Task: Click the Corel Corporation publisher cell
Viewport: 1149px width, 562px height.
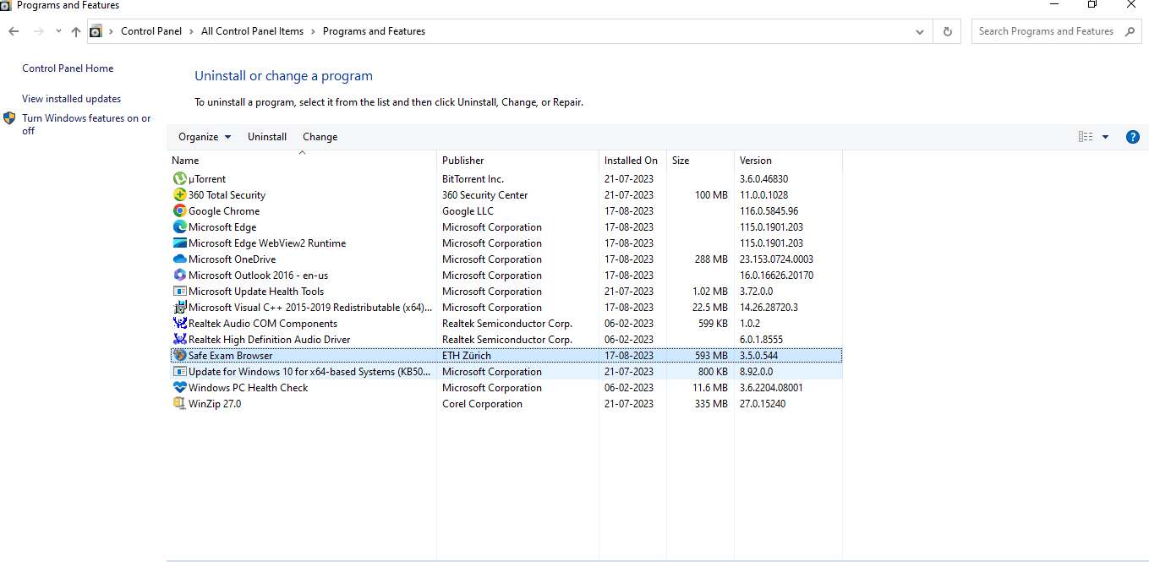Action: (x=482, y=404)
